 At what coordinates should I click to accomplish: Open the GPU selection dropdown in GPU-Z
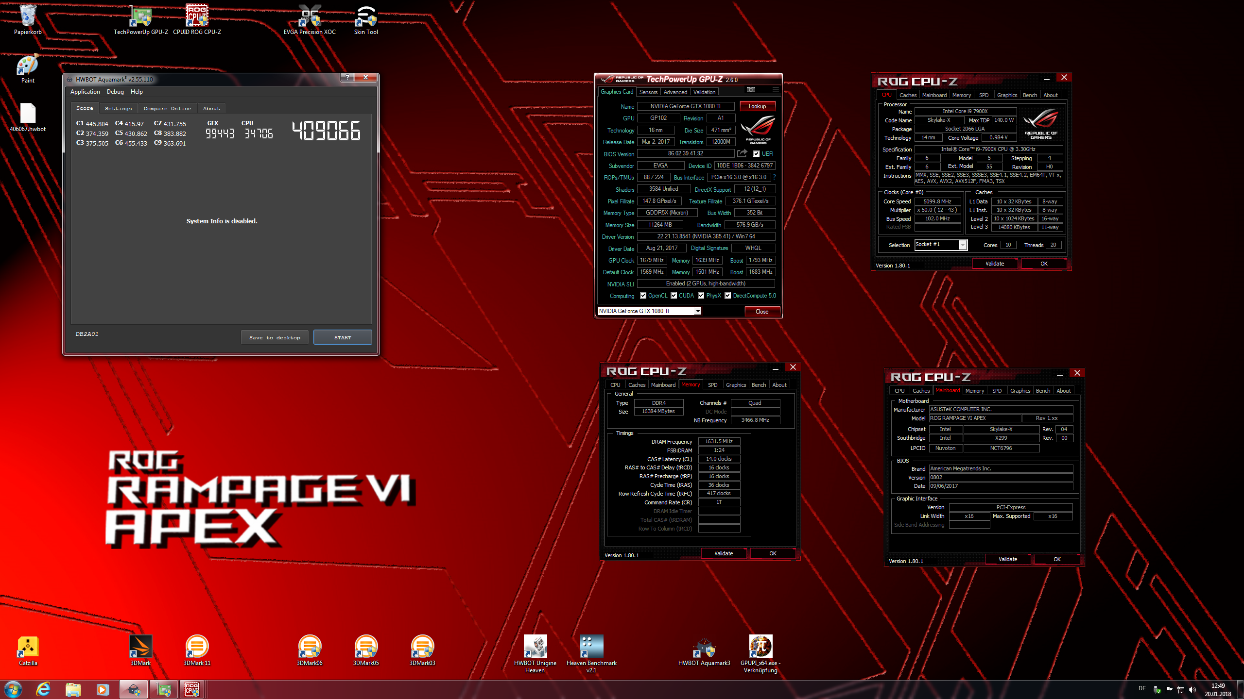[649, 311]
